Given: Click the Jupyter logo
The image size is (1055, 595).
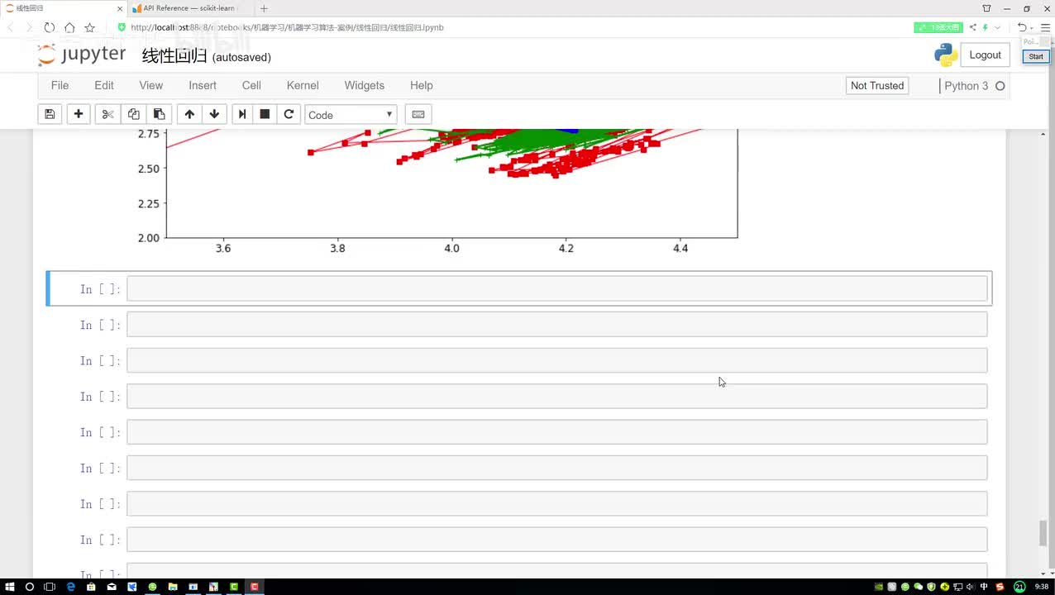Looking at the screenshot, I should 82,55.
